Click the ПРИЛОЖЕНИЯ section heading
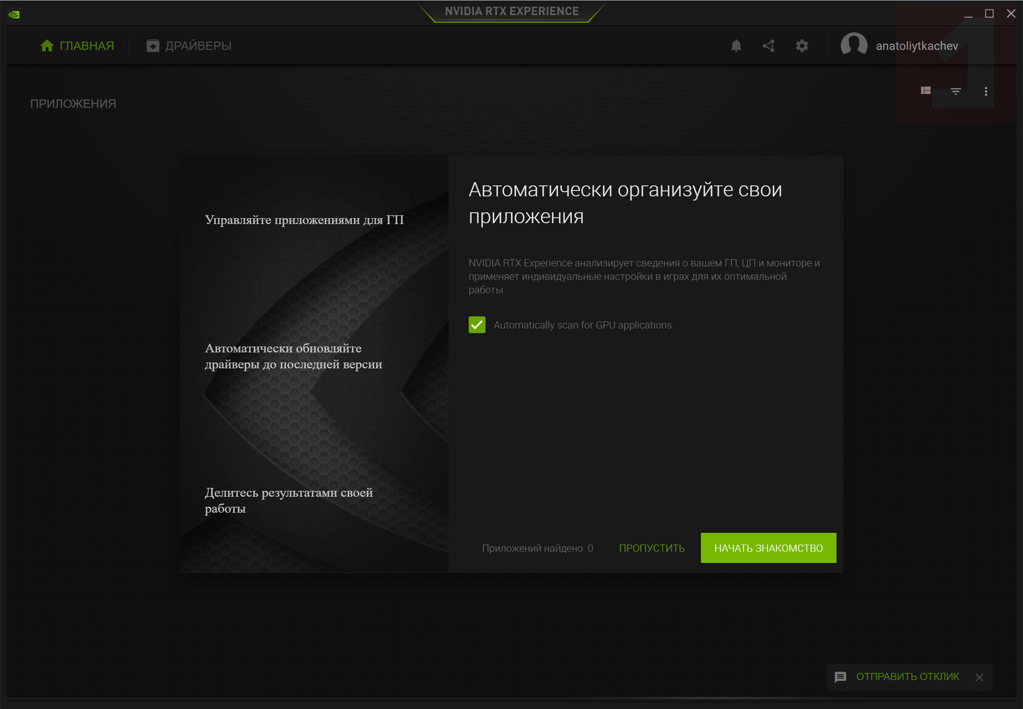 click(x=73, y=104)
